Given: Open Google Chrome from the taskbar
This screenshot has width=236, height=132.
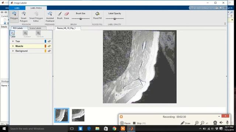Looking at the screenshot, I should click(114, 129).
